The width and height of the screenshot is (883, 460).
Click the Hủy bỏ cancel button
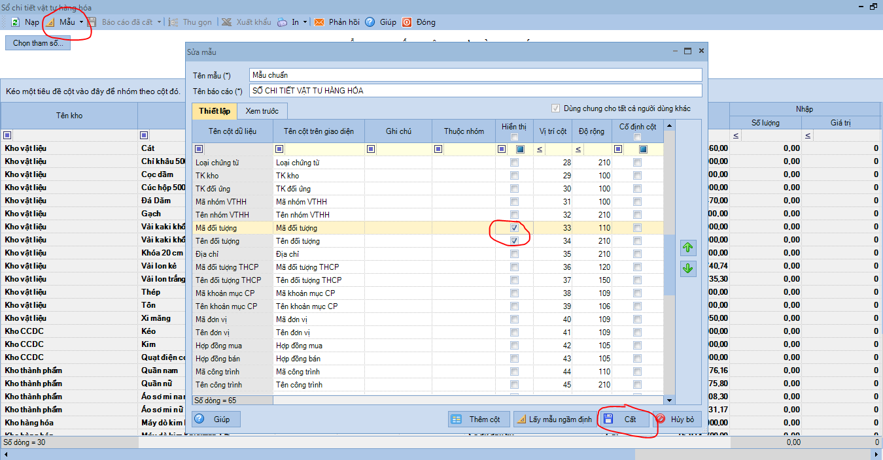676,419
